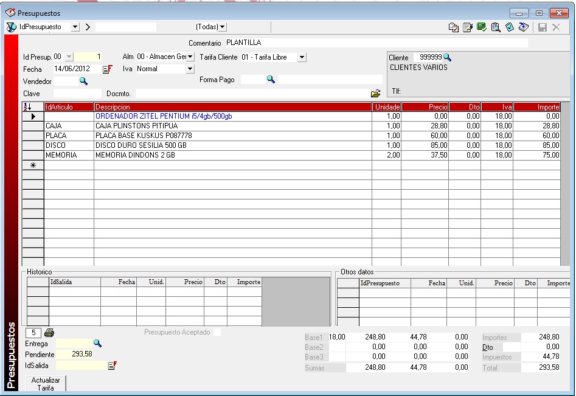Click the Total value 293,58
The width and height of the screenshot is (576, 396).
tap(541, 367)
